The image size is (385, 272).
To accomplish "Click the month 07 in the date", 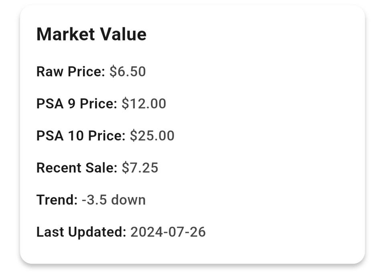I will [x=173, y=232].
